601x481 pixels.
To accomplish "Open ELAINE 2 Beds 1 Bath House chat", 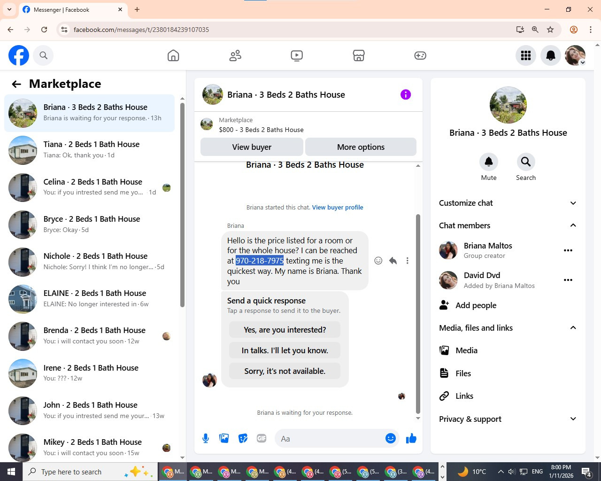I will coord(89,299).
